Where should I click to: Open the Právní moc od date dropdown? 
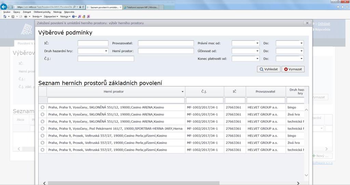[x=257, y=43]
